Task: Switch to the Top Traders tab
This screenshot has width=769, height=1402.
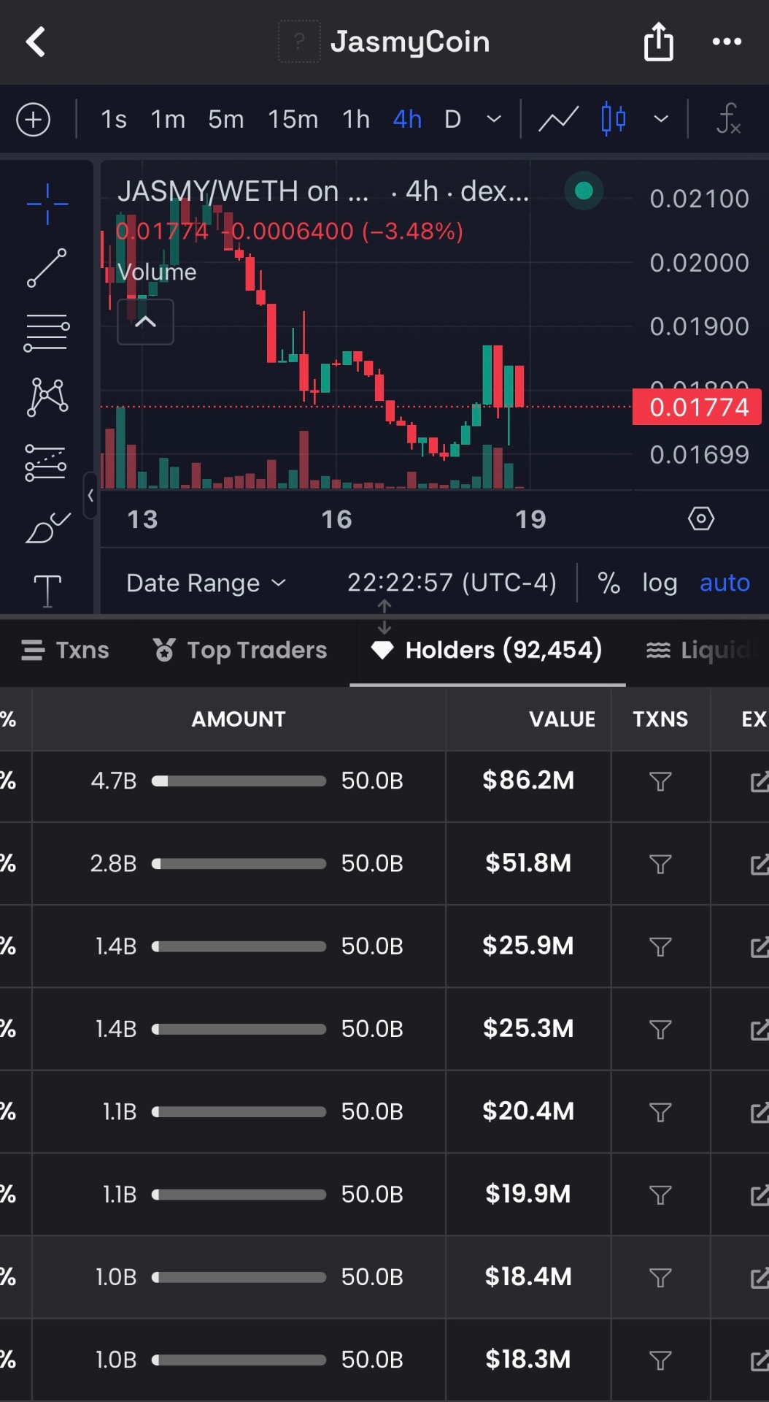Action: click(x=240, y=650)
